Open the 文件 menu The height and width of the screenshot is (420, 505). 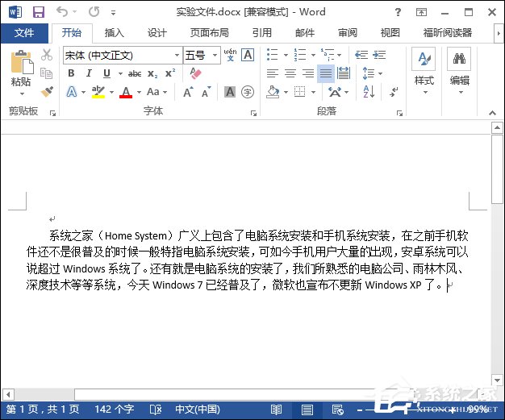[24, 33]
